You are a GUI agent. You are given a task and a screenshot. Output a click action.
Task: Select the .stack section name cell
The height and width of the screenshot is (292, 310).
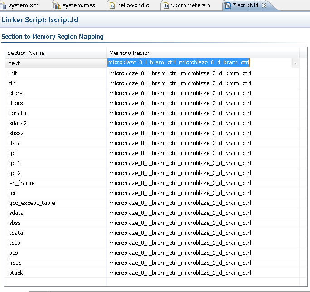point(15,273)
